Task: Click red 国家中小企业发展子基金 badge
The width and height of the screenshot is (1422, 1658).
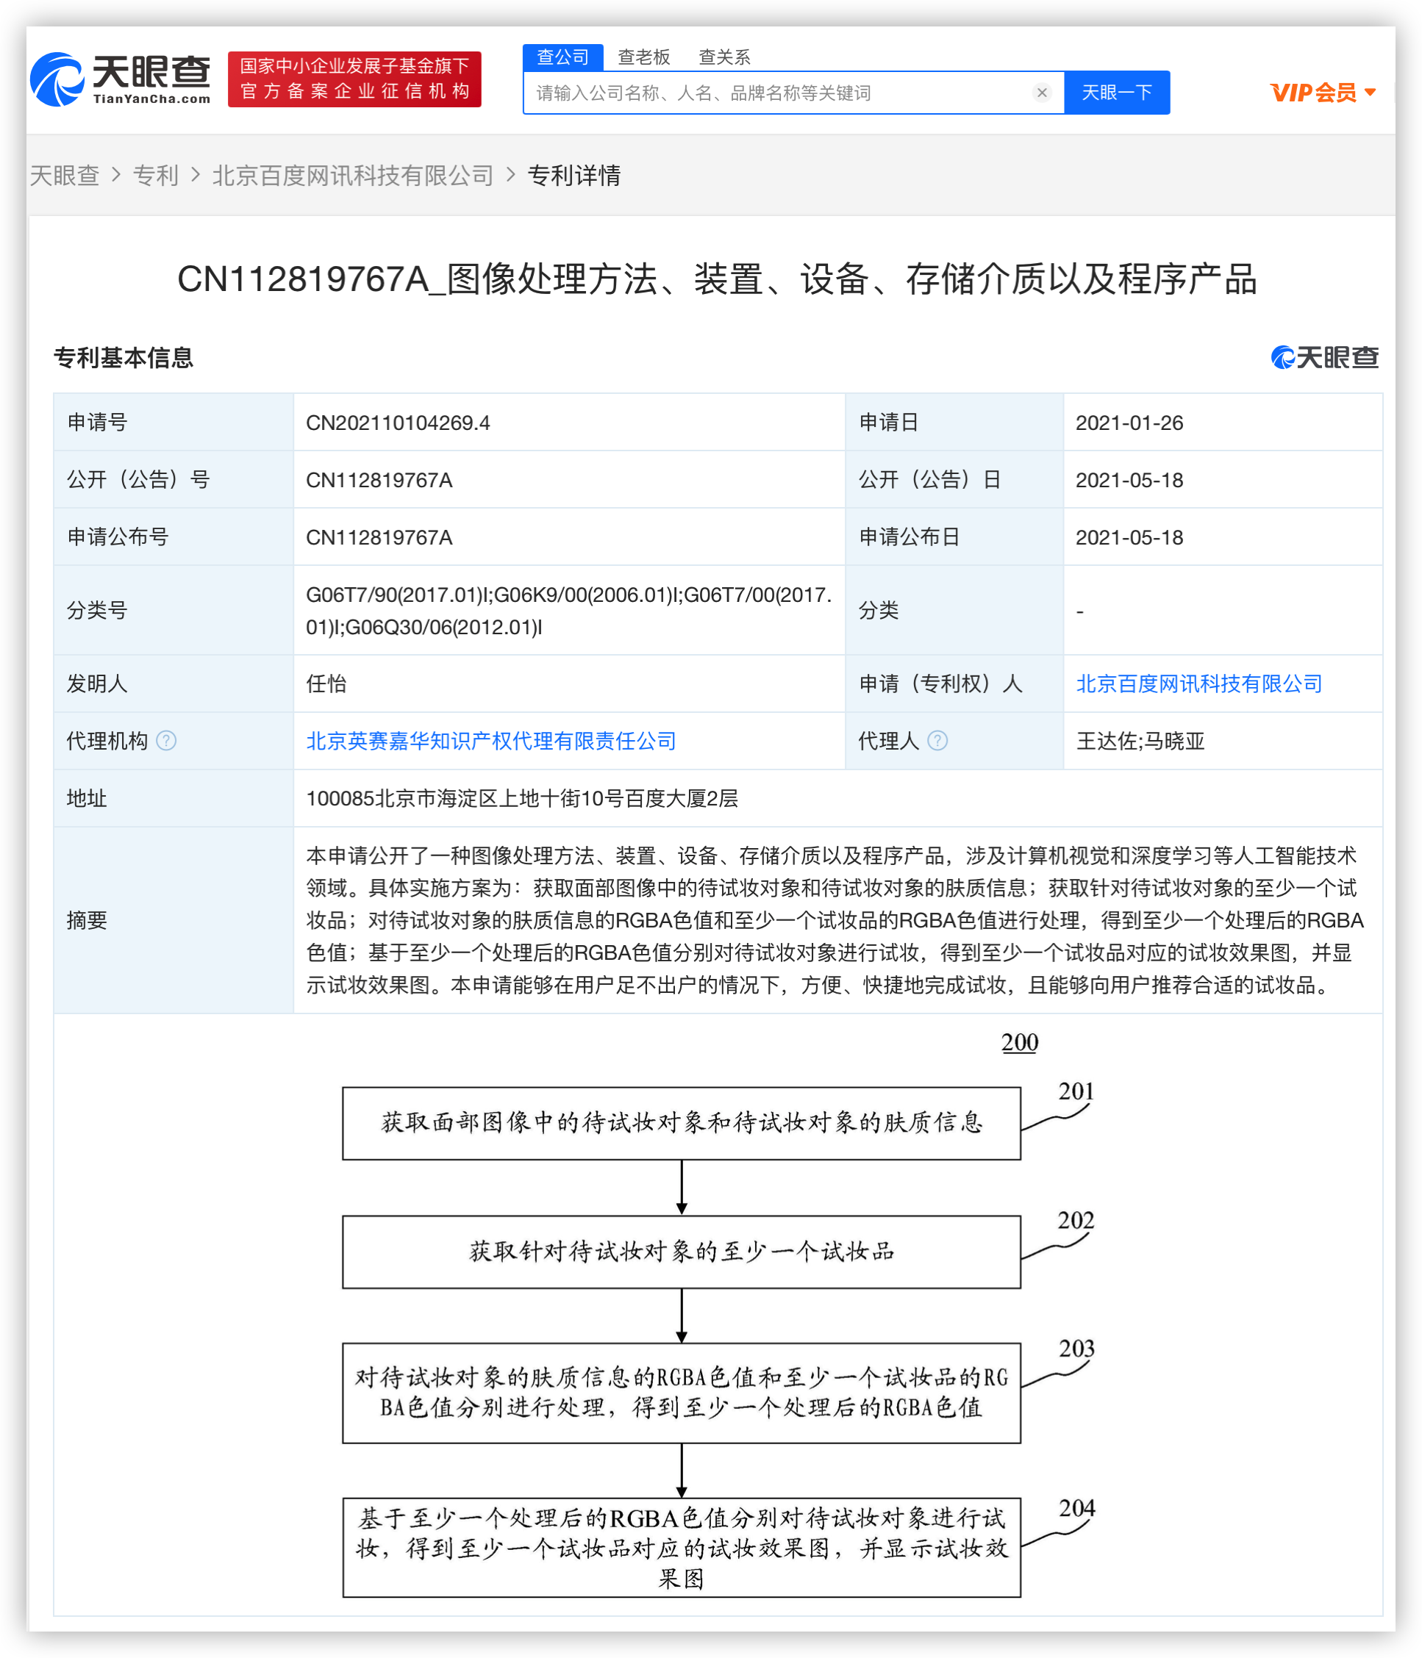Action: (x=354, y=79)
